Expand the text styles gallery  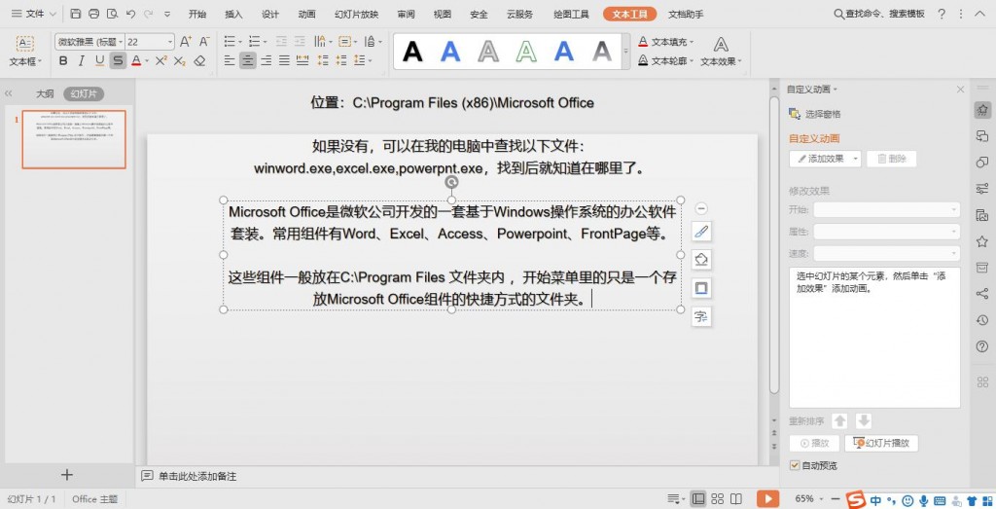pos(625,51)
